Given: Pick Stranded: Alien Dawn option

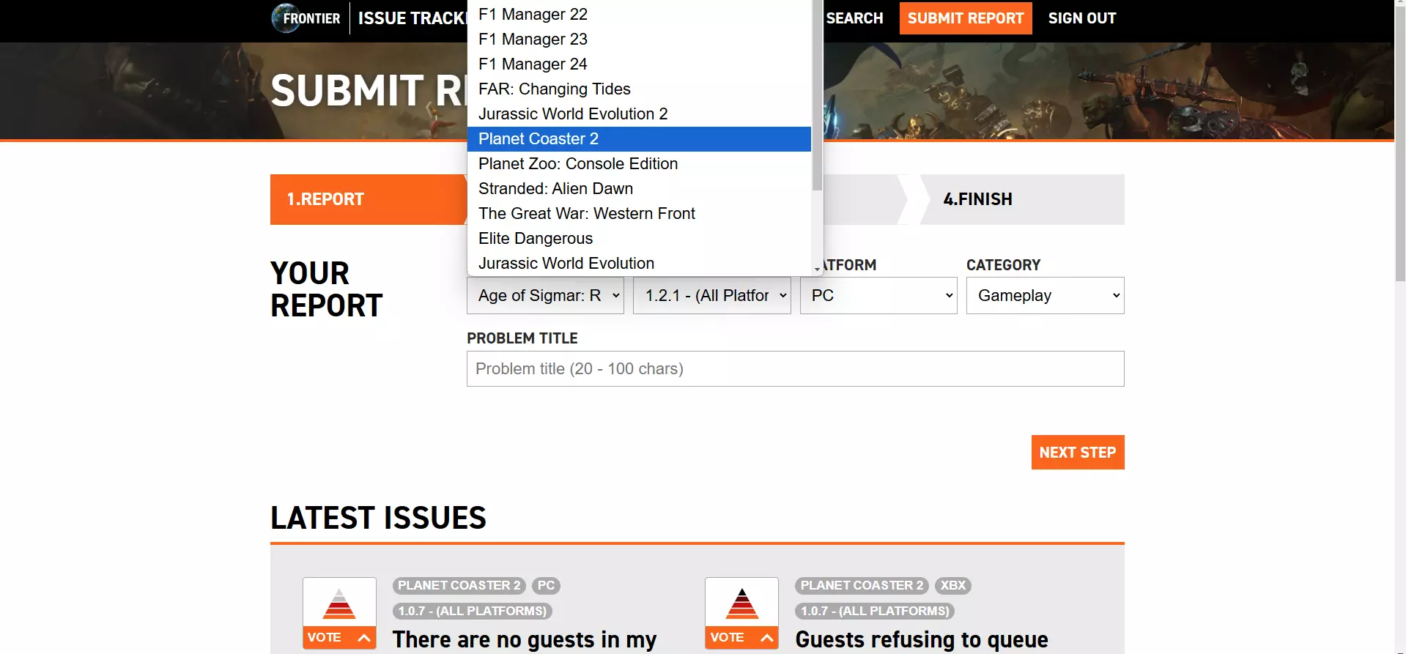Looking at the screenshot, I should pos(639,189).
